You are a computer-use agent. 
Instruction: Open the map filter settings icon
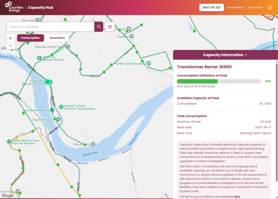(110, 26)
